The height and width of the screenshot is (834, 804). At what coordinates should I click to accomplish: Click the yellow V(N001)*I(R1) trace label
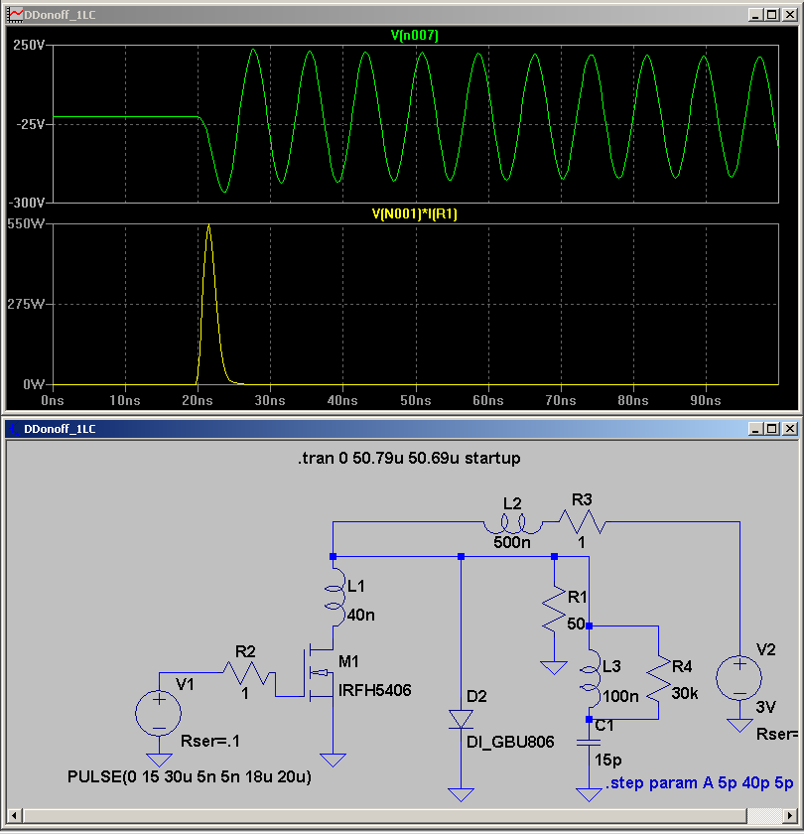(x=415, y=213)
